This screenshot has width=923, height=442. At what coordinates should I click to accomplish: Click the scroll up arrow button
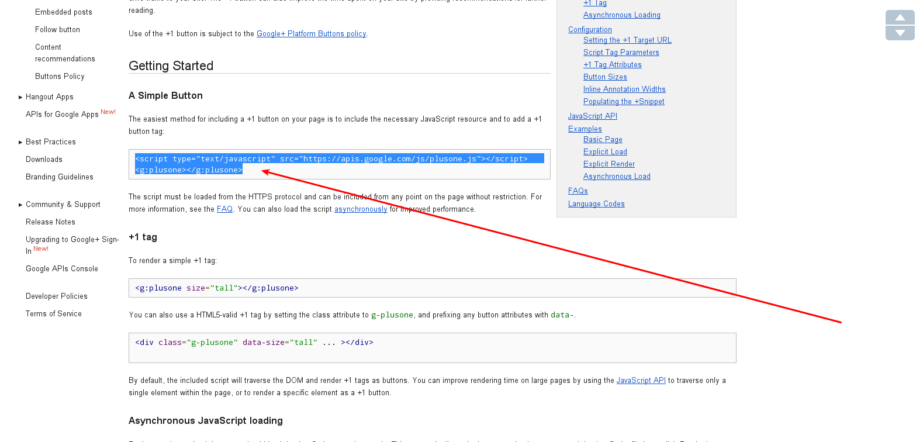click(x=900, y=18)
